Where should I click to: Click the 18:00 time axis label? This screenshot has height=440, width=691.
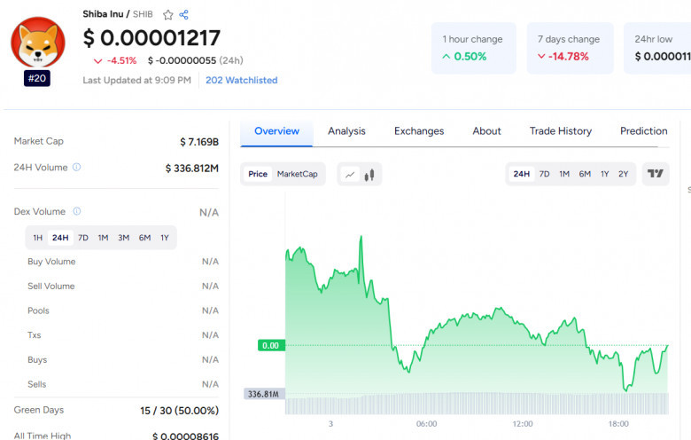(618, 424)
